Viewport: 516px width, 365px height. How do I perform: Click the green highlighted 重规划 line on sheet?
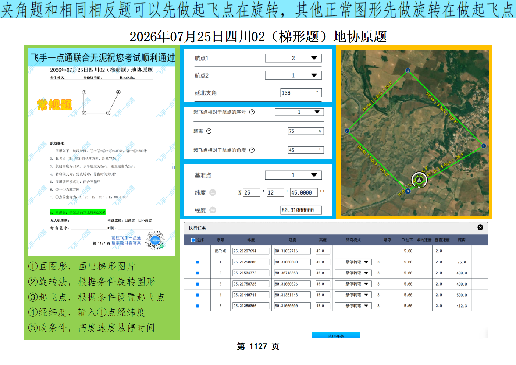click(x=78, y=212)
